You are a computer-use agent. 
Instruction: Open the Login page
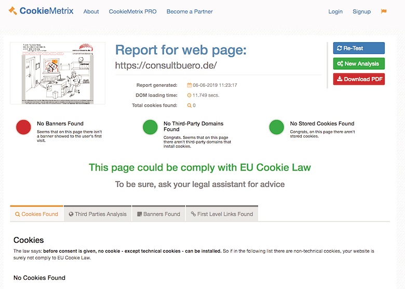(x=335, y=11)
